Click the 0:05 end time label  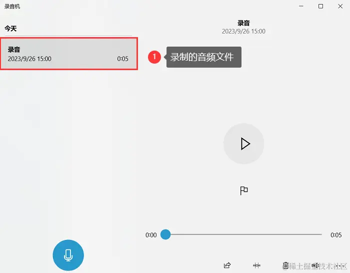tap(336, 235)
